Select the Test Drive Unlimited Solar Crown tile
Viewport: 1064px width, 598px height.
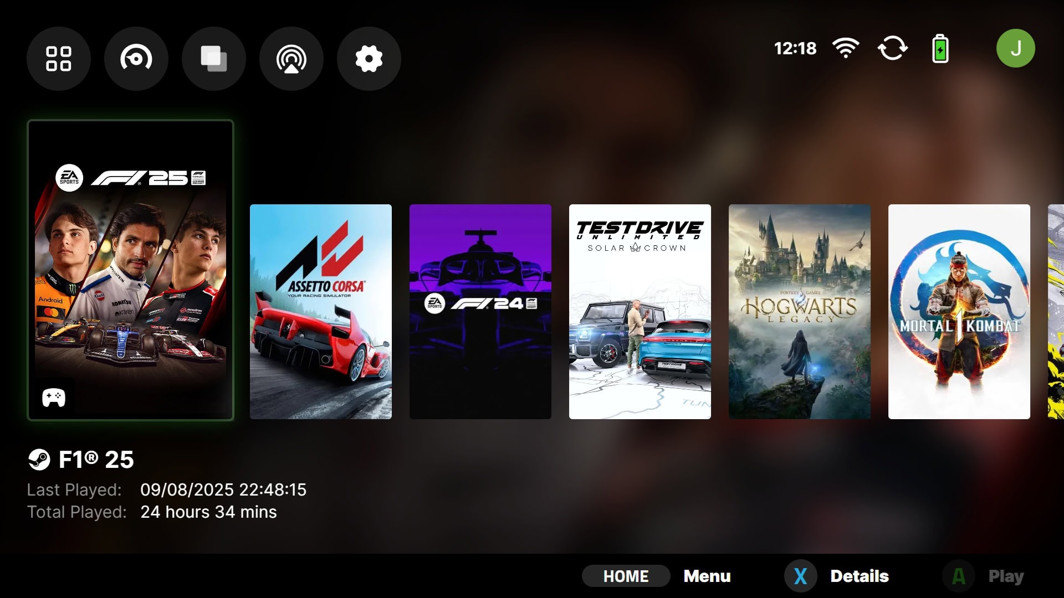640,312
